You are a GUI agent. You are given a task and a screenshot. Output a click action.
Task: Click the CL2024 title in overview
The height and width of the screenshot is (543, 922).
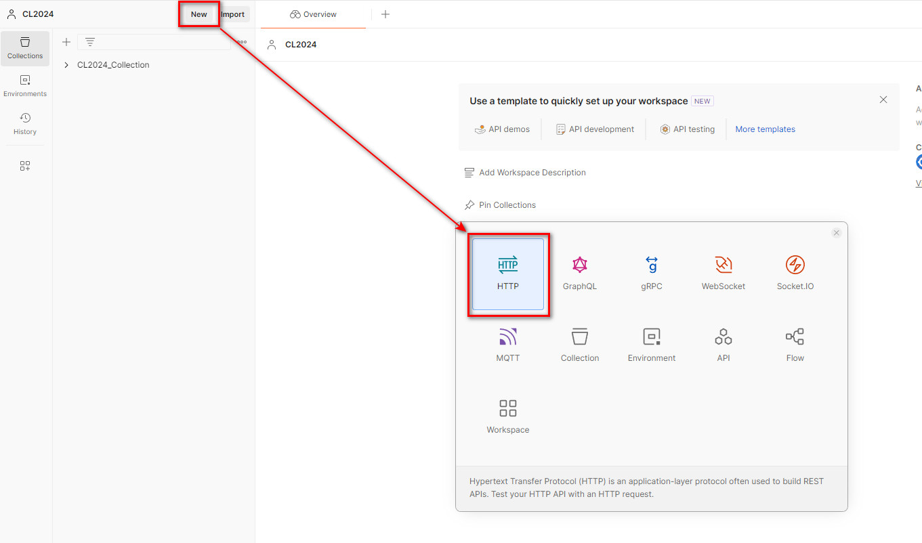tap(301, 45)
